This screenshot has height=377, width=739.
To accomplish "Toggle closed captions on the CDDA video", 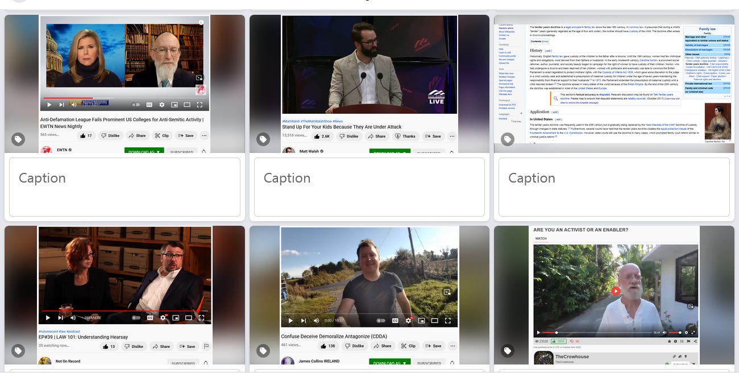I will [395, 320].
